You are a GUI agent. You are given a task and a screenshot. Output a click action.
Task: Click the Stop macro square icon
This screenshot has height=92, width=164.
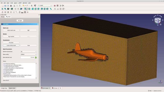pyautogui.click(x=57, y=6)
